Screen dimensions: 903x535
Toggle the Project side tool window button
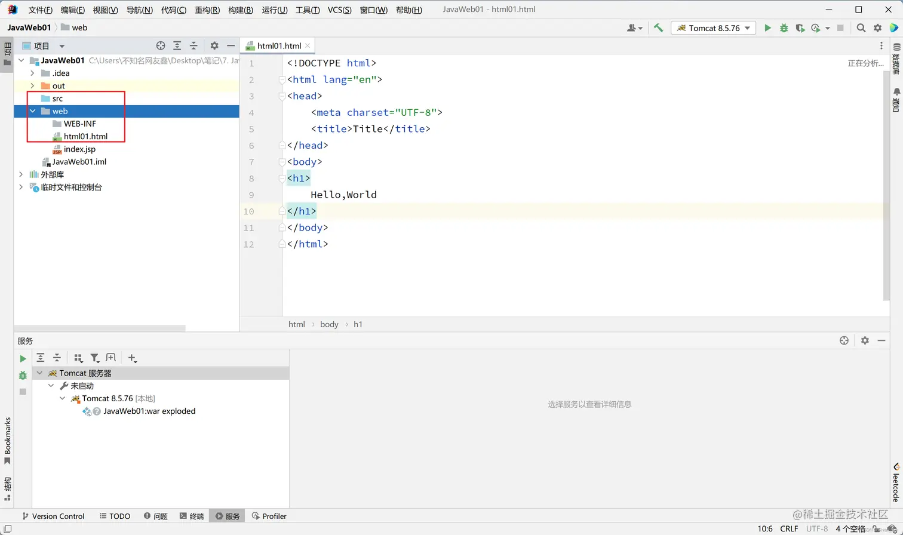[7, 54]
